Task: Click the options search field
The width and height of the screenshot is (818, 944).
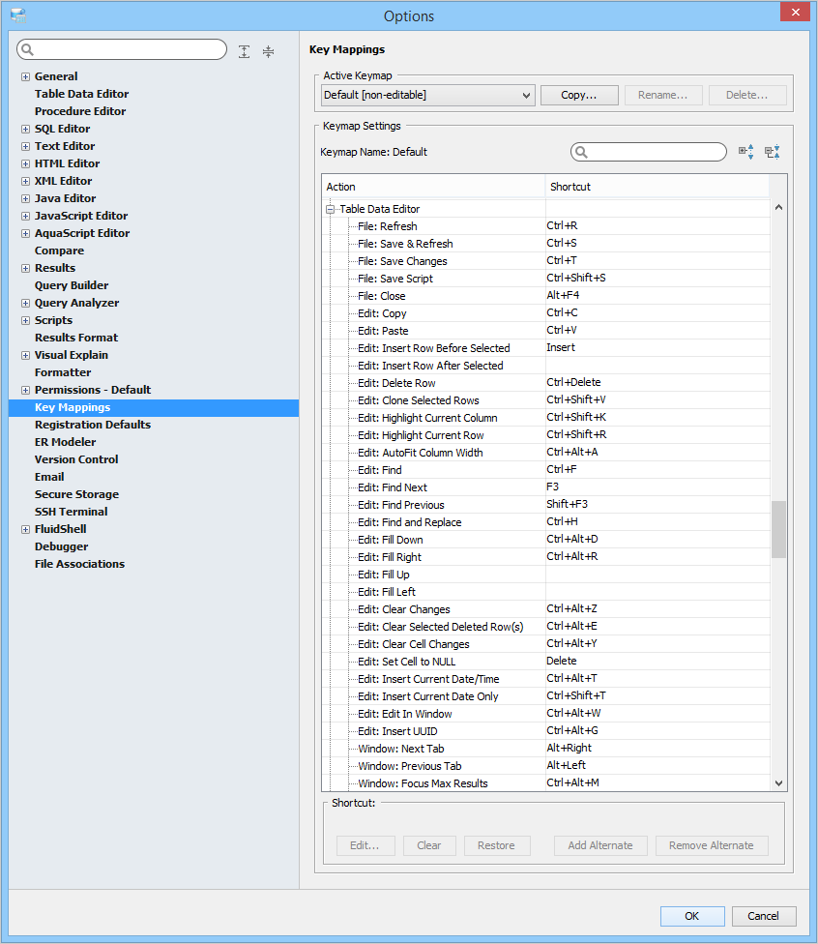Action: pos(122,49)
